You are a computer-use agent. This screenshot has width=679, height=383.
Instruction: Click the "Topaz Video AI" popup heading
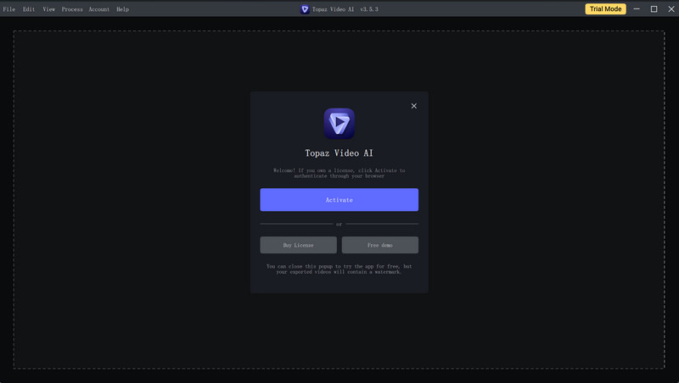(339, 153)
